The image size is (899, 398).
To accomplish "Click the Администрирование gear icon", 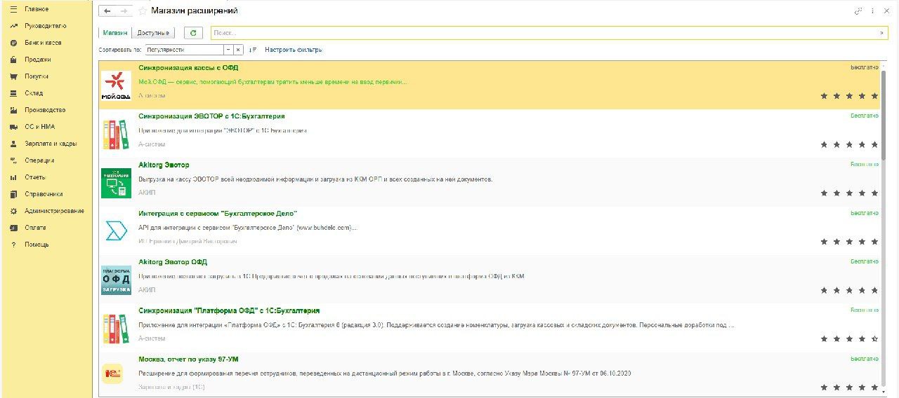I will click(13, 211).
